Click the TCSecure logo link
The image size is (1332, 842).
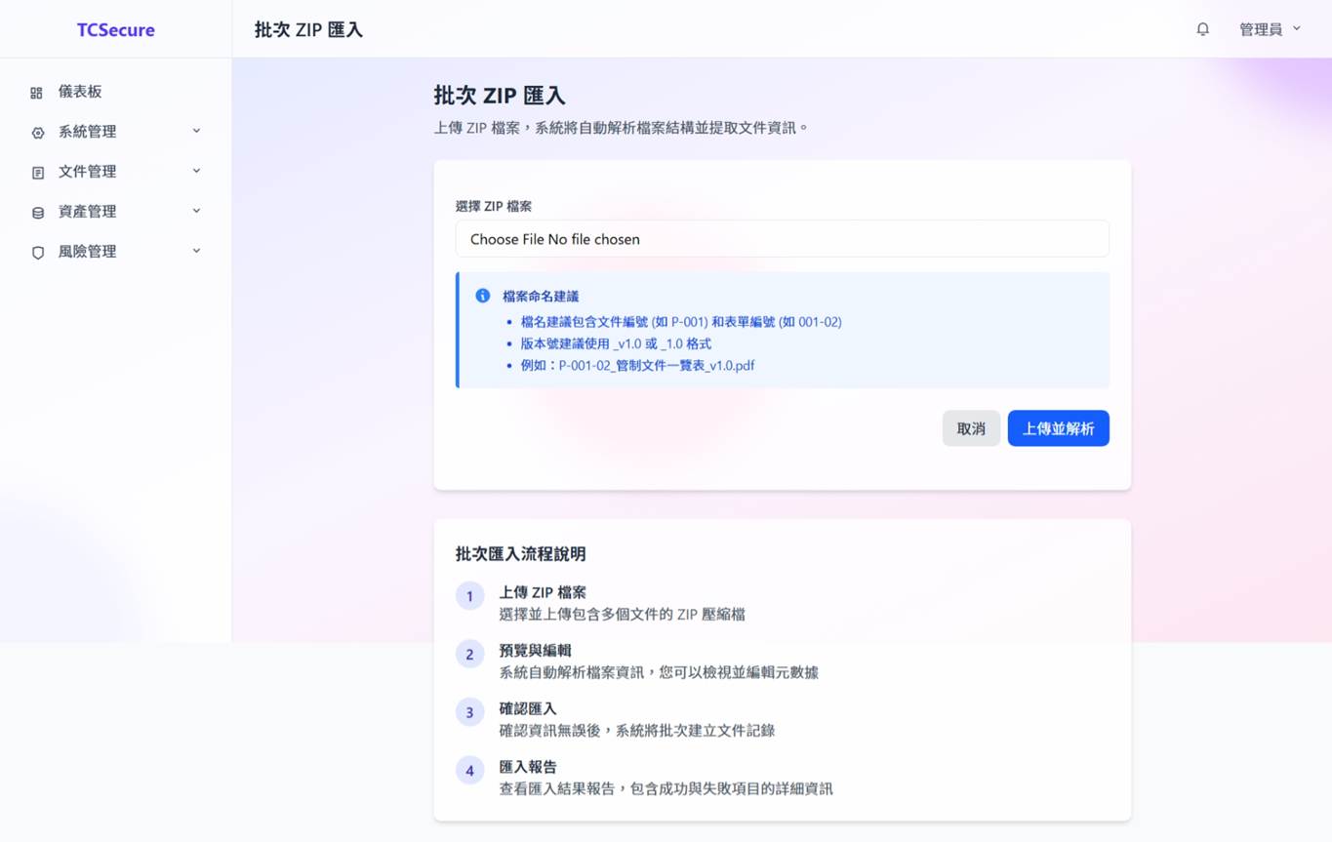pos(115,29)
